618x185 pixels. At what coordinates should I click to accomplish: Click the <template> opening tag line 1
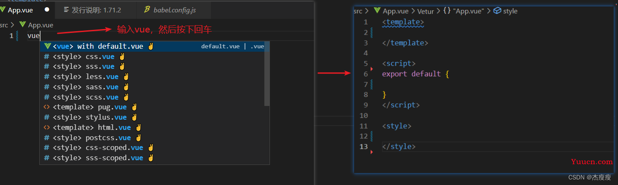403,22
